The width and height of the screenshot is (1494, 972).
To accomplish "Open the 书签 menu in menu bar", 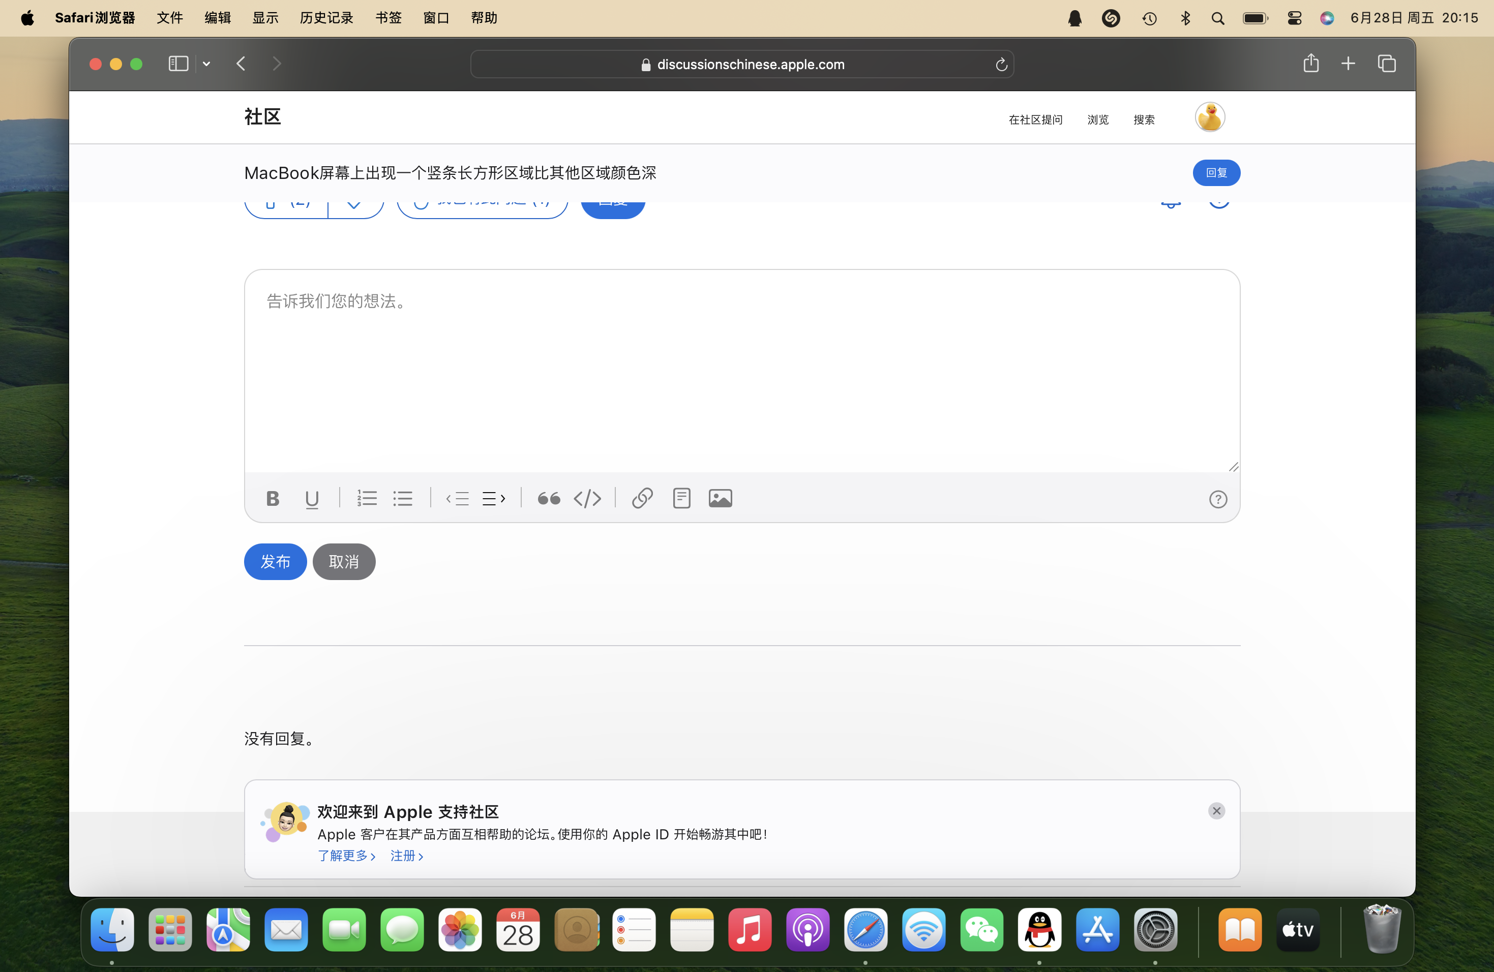I will pyautogui.click(x=388, y=18).
